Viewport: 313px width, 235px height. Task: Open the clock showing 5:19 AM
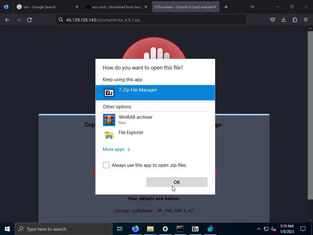(287, 229)
